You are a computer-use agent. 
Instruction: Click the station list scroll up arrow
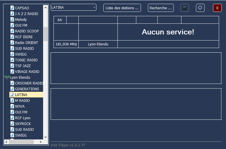45,8
